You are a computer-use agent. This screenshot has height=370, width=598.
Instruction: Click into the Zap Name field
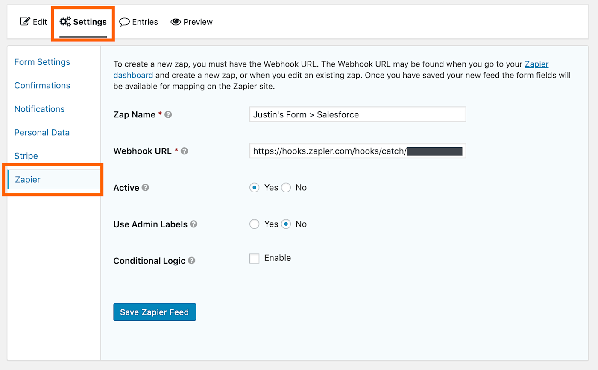tap(358, 114)
